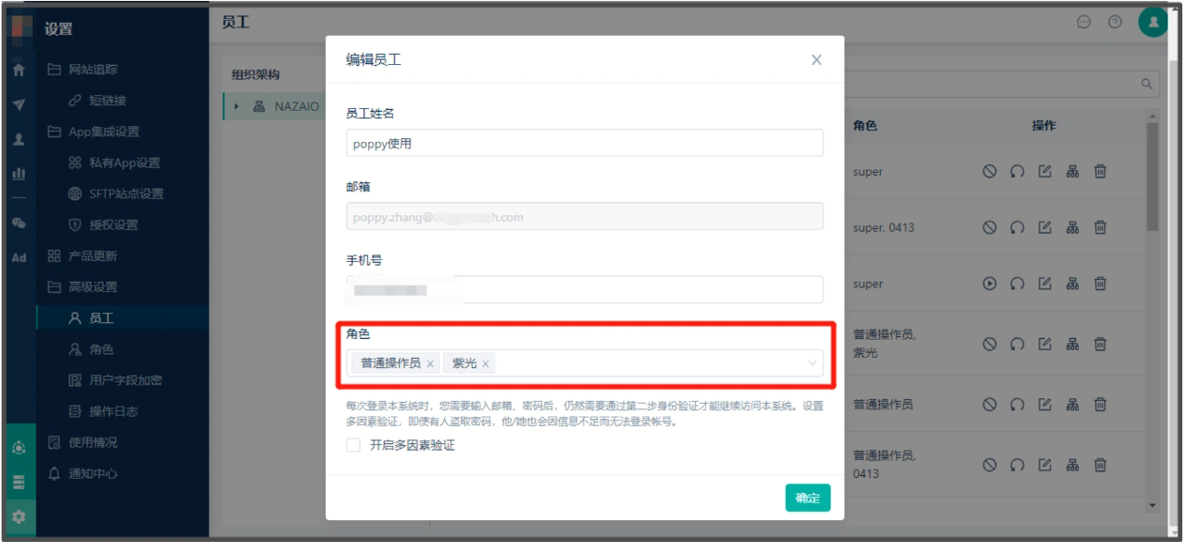Enable the 开启多因素验证 checkbox
The image size is (1185, 542).
point(353,445)
